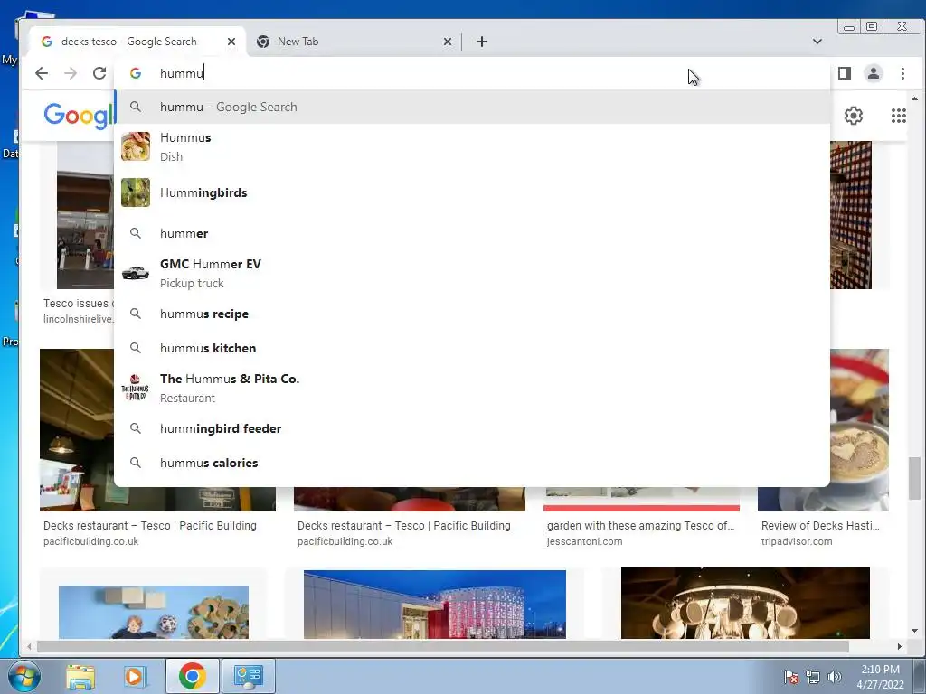Choose the 'Hummus Dish' suggestion
The width and height of the screenshot is (926, 694).
point(472,147)
